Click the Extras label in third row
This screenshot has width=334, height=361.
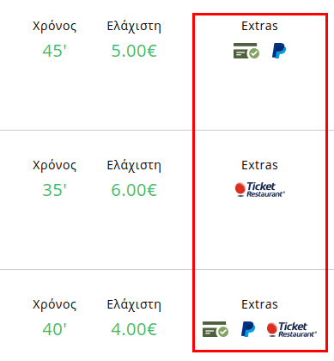(259, 304)
